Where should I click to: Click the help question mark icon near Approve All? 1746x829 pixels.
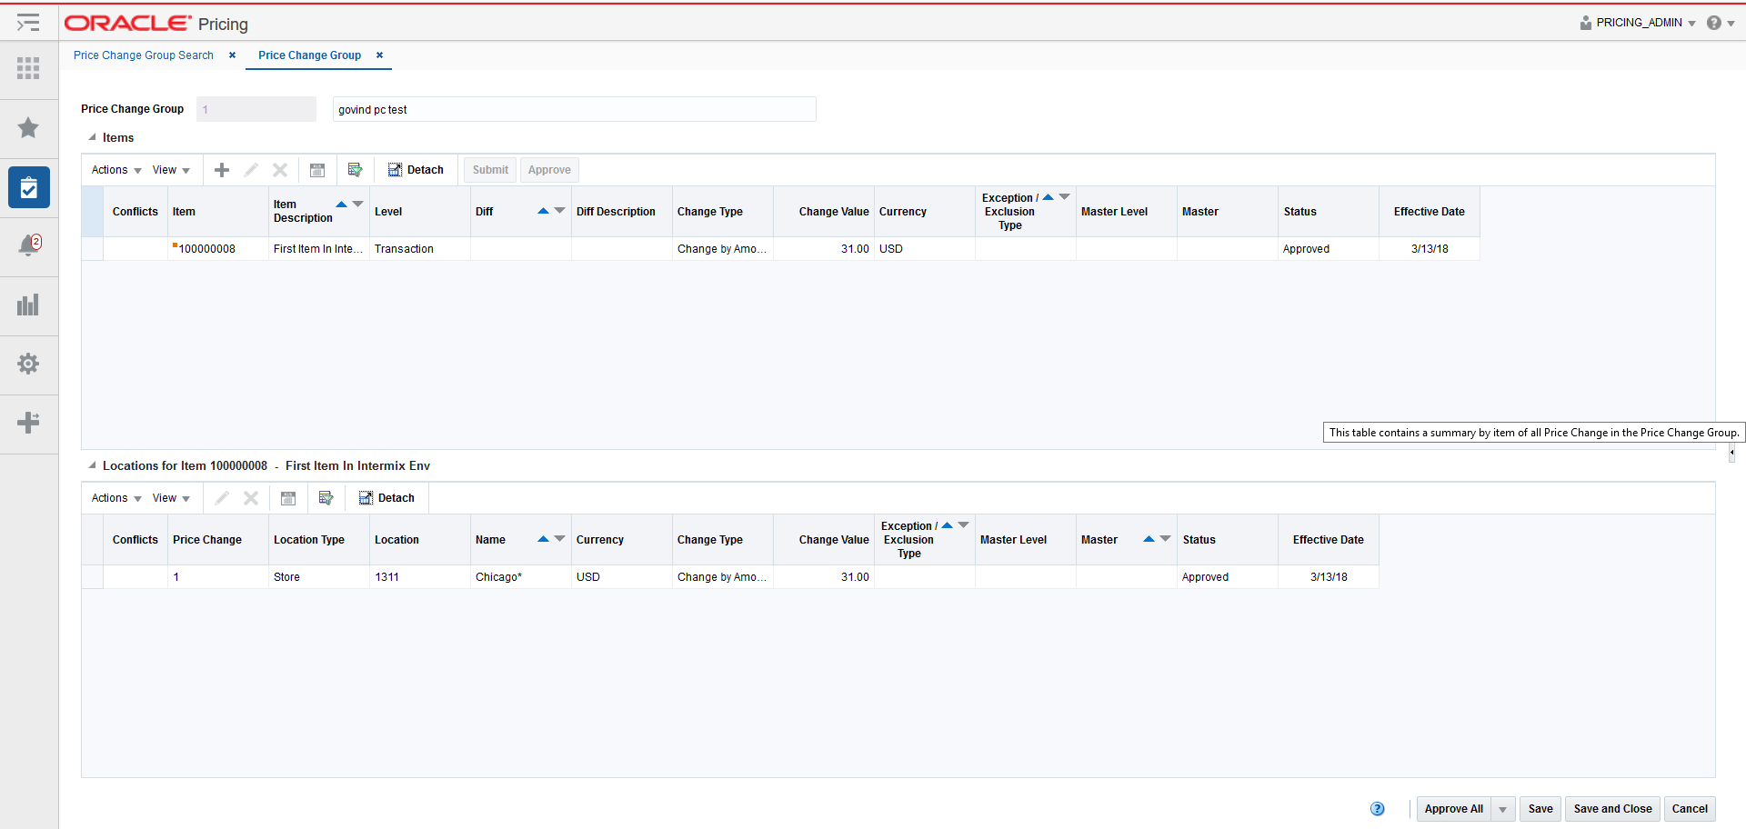[1378, 808]
